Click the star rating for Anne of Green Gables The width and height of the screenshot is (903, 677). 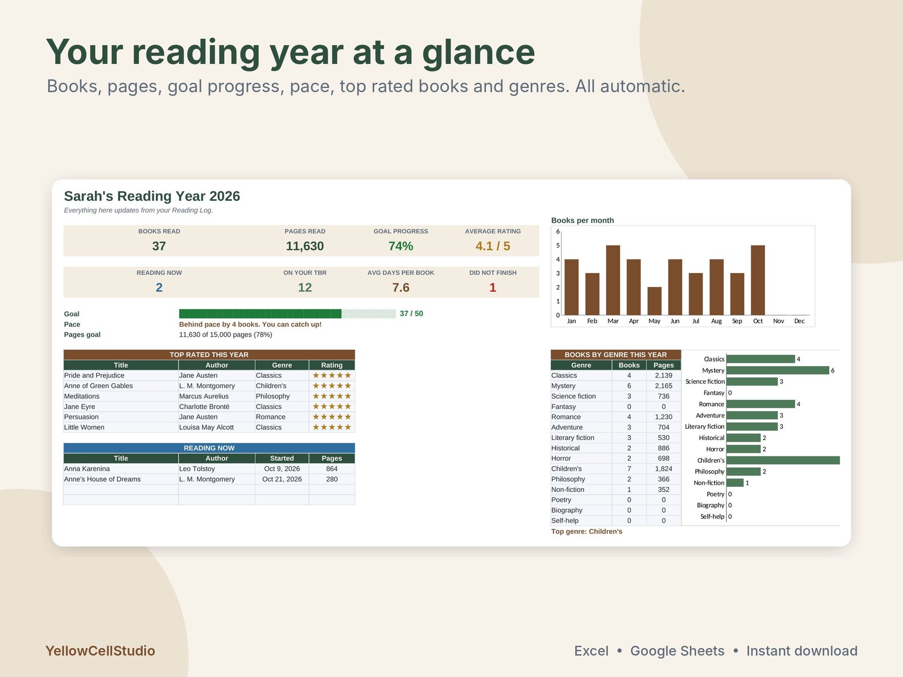[x=332, y=386]
